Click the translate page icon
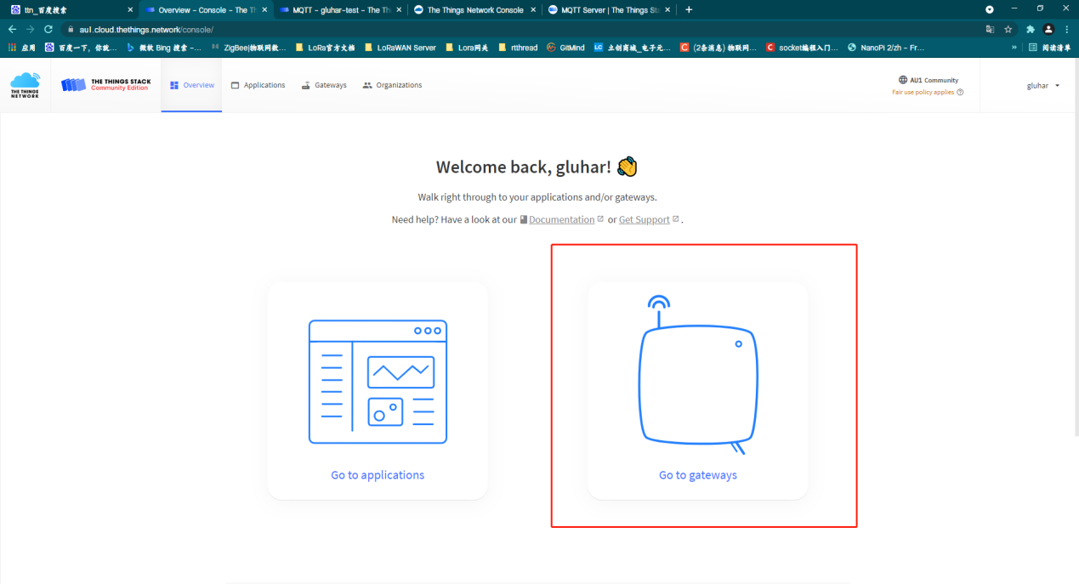This screenshot has width=1079, height=584. (990, 29)
